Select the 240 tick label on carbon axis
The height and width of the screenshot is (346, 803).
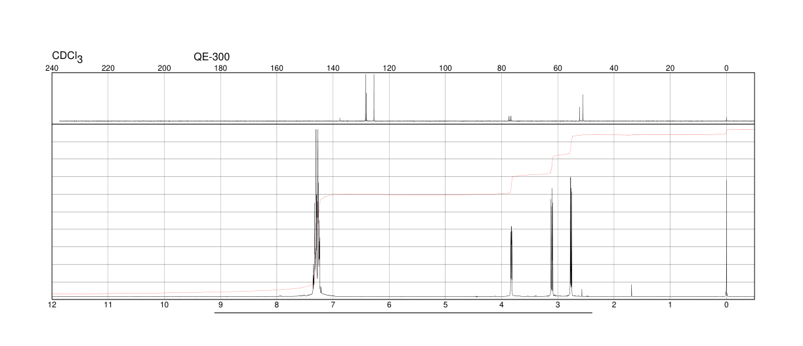coord(52,68)
